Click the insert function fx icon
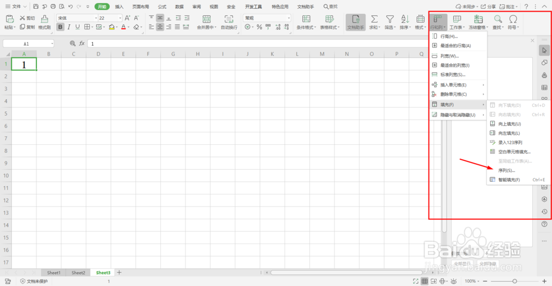The height and width of the screenshot is (286, 552). [x=82, y=43]
